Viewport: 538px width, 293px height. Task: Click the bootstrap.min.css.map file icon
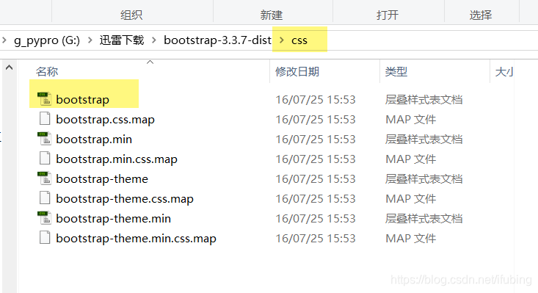(x=45, y=158)
